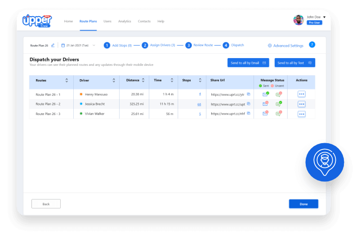Click the email status icon for Vivian Walker
This screenshot has height=239, width=361.
pos(265,113)
